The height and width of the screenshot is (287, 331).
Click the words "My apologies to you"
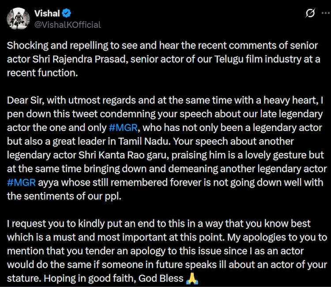pyautogui.click(x=272, y=237)
